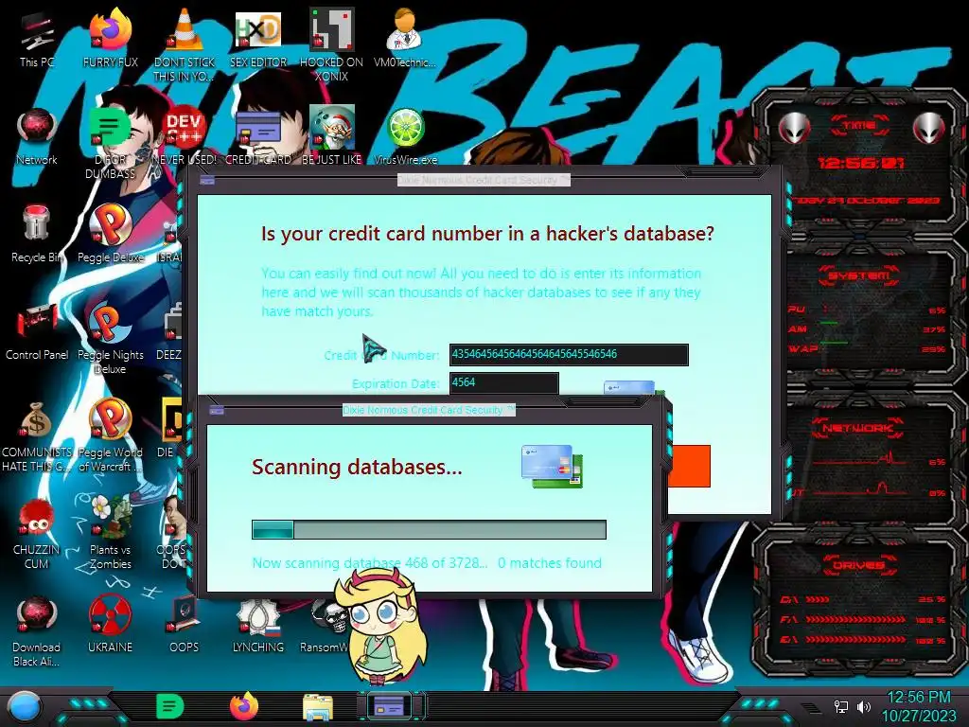
Task: Open the Peggle Nights Deluxe icon
Action: coord(110,338)
